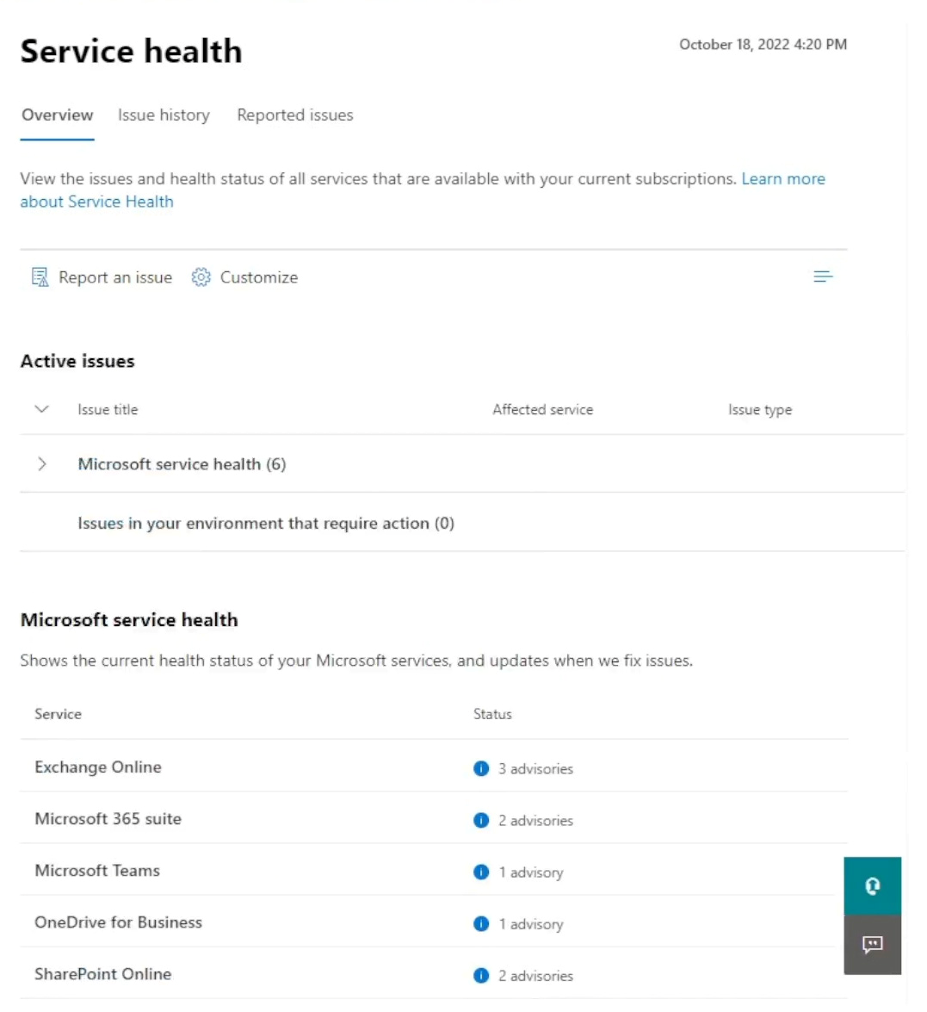The height and width of the screenshot is (1012, 927).
Task: Click SharePoint Online advisory info icon
Action: pos(481,976)
